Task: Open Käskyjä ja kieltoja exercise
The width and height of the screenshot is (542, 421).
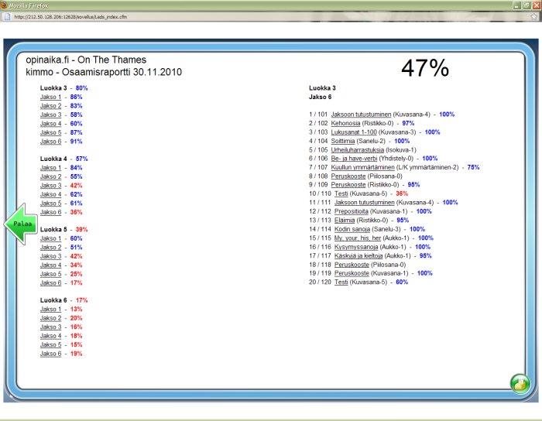Action: (x=358, y=256)
